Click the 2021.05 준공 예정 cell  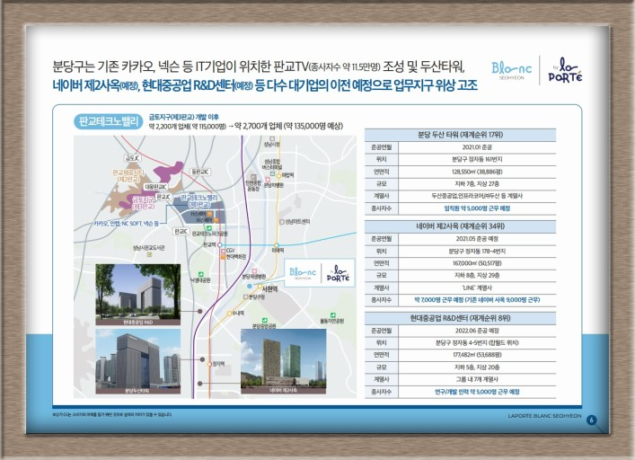tap(477, 239)
